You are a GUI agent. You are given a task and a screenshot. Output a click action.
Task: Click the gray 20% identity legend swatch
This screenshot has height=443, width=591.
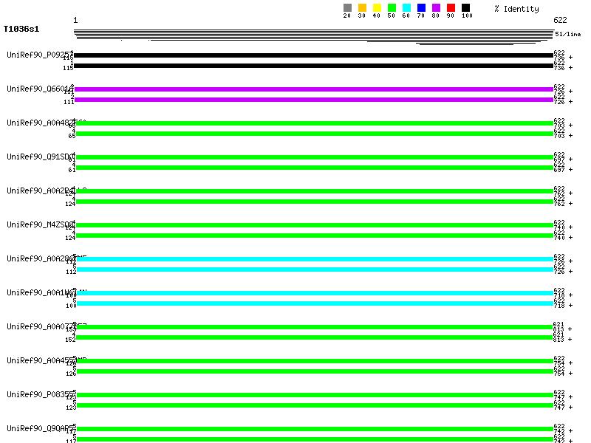point(347,8)
